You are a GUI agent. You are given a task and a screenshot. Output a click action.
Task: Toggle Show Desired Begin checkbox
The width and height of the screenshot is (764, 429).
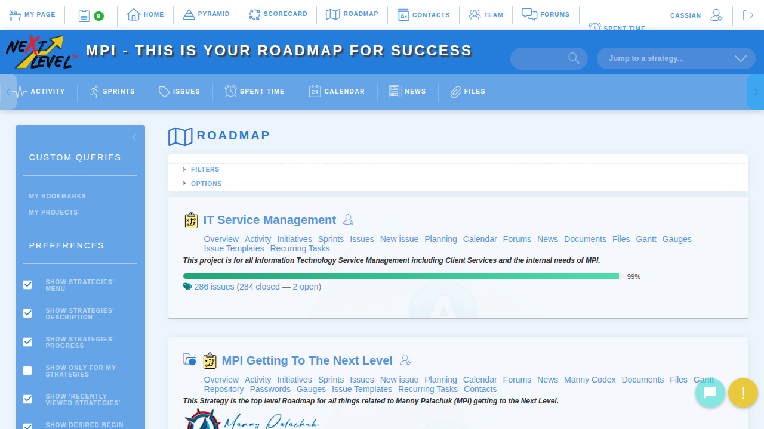(27, 426)
